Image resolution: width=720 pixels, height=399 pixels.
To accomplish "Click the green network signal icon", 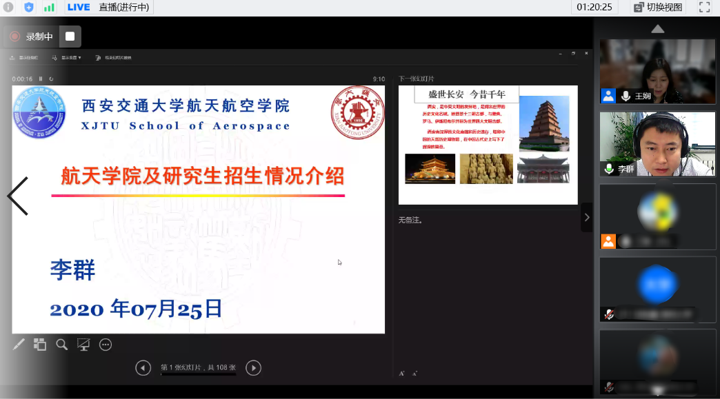I will tap(49, 8).
